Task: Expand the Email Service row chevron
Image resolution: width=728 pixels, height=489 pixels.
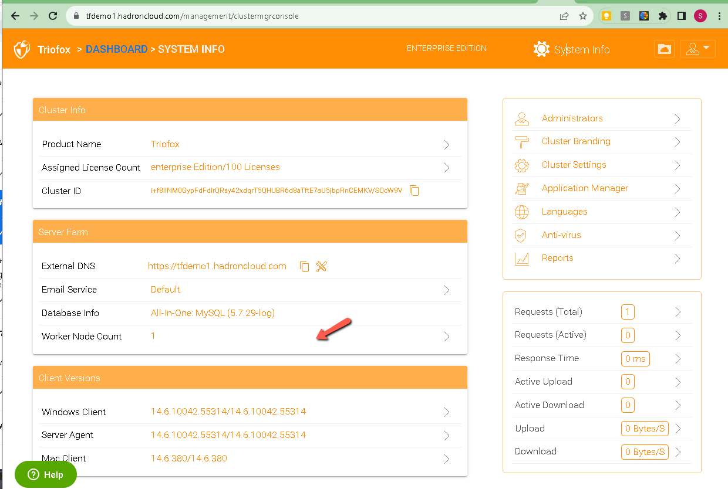Action: tap(447, 290)
